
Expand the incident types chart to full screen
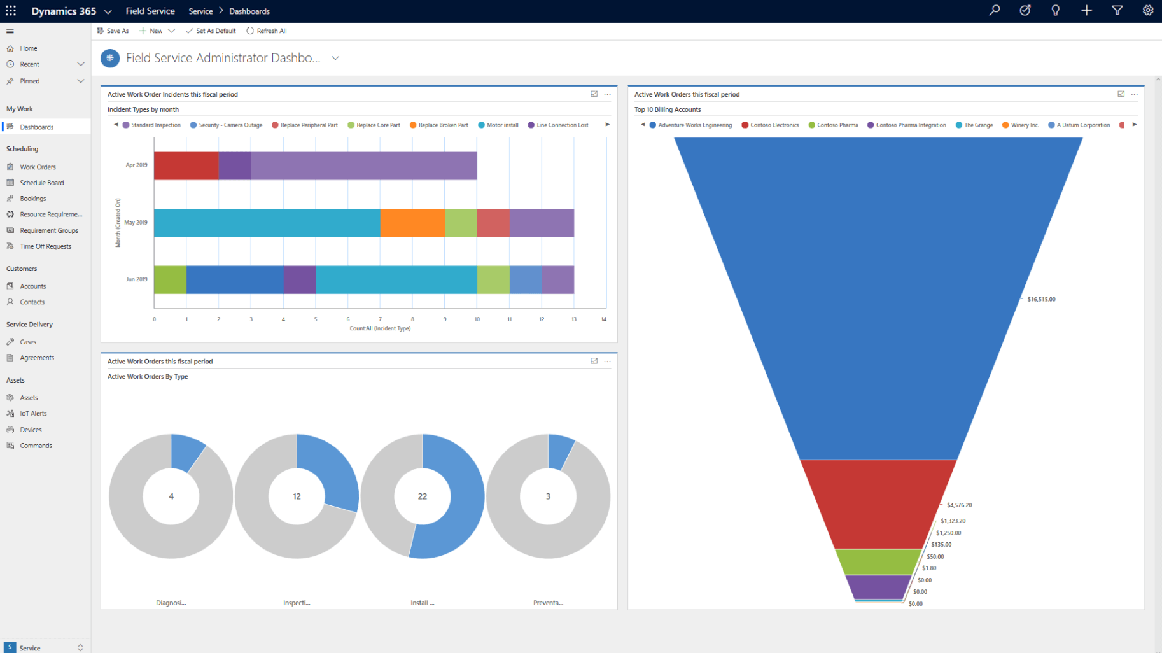point(594,94)
